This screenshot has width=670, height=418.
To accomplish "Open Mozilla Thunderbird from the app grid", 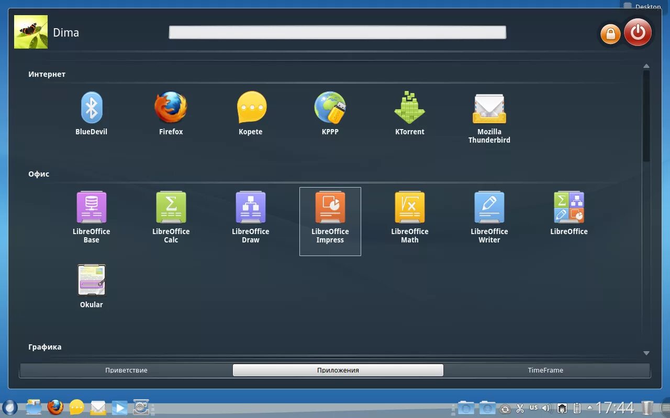I will 489,118.
